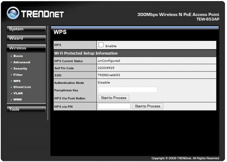This screenshot has width=227, height=162.
Task: Click the SSID value TRENDnet653
Action: coord(109,75)
